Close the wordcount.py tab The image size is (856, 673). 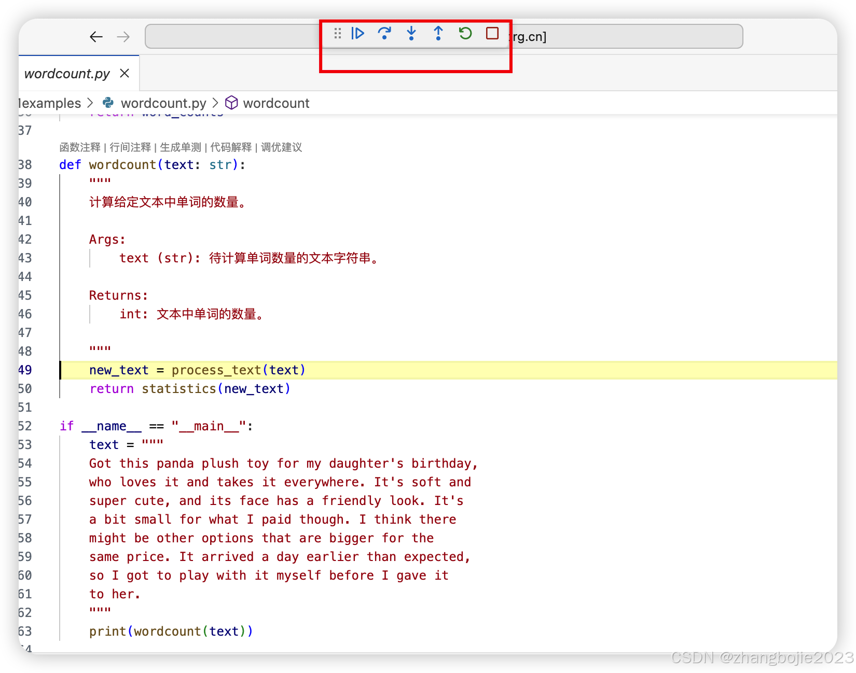point(125,73)
